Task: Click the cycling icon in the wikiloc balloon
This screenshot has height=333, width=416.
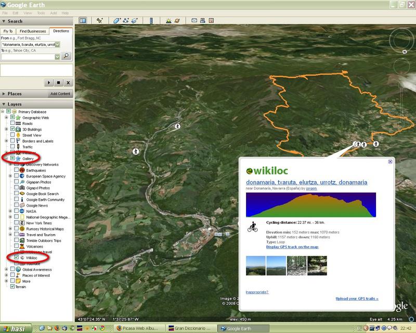Action: (x=252, y=227)
